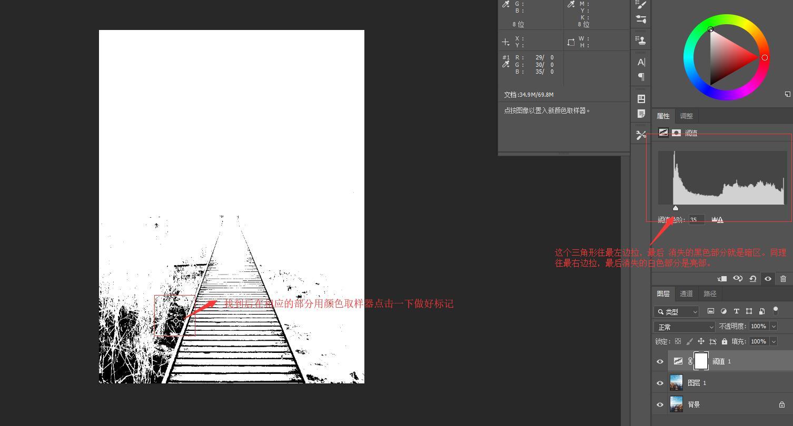The height and width of the screenshot is (426, 793).
Task: Click the hue ring marker on color wheel
Action: click(765, 57)
